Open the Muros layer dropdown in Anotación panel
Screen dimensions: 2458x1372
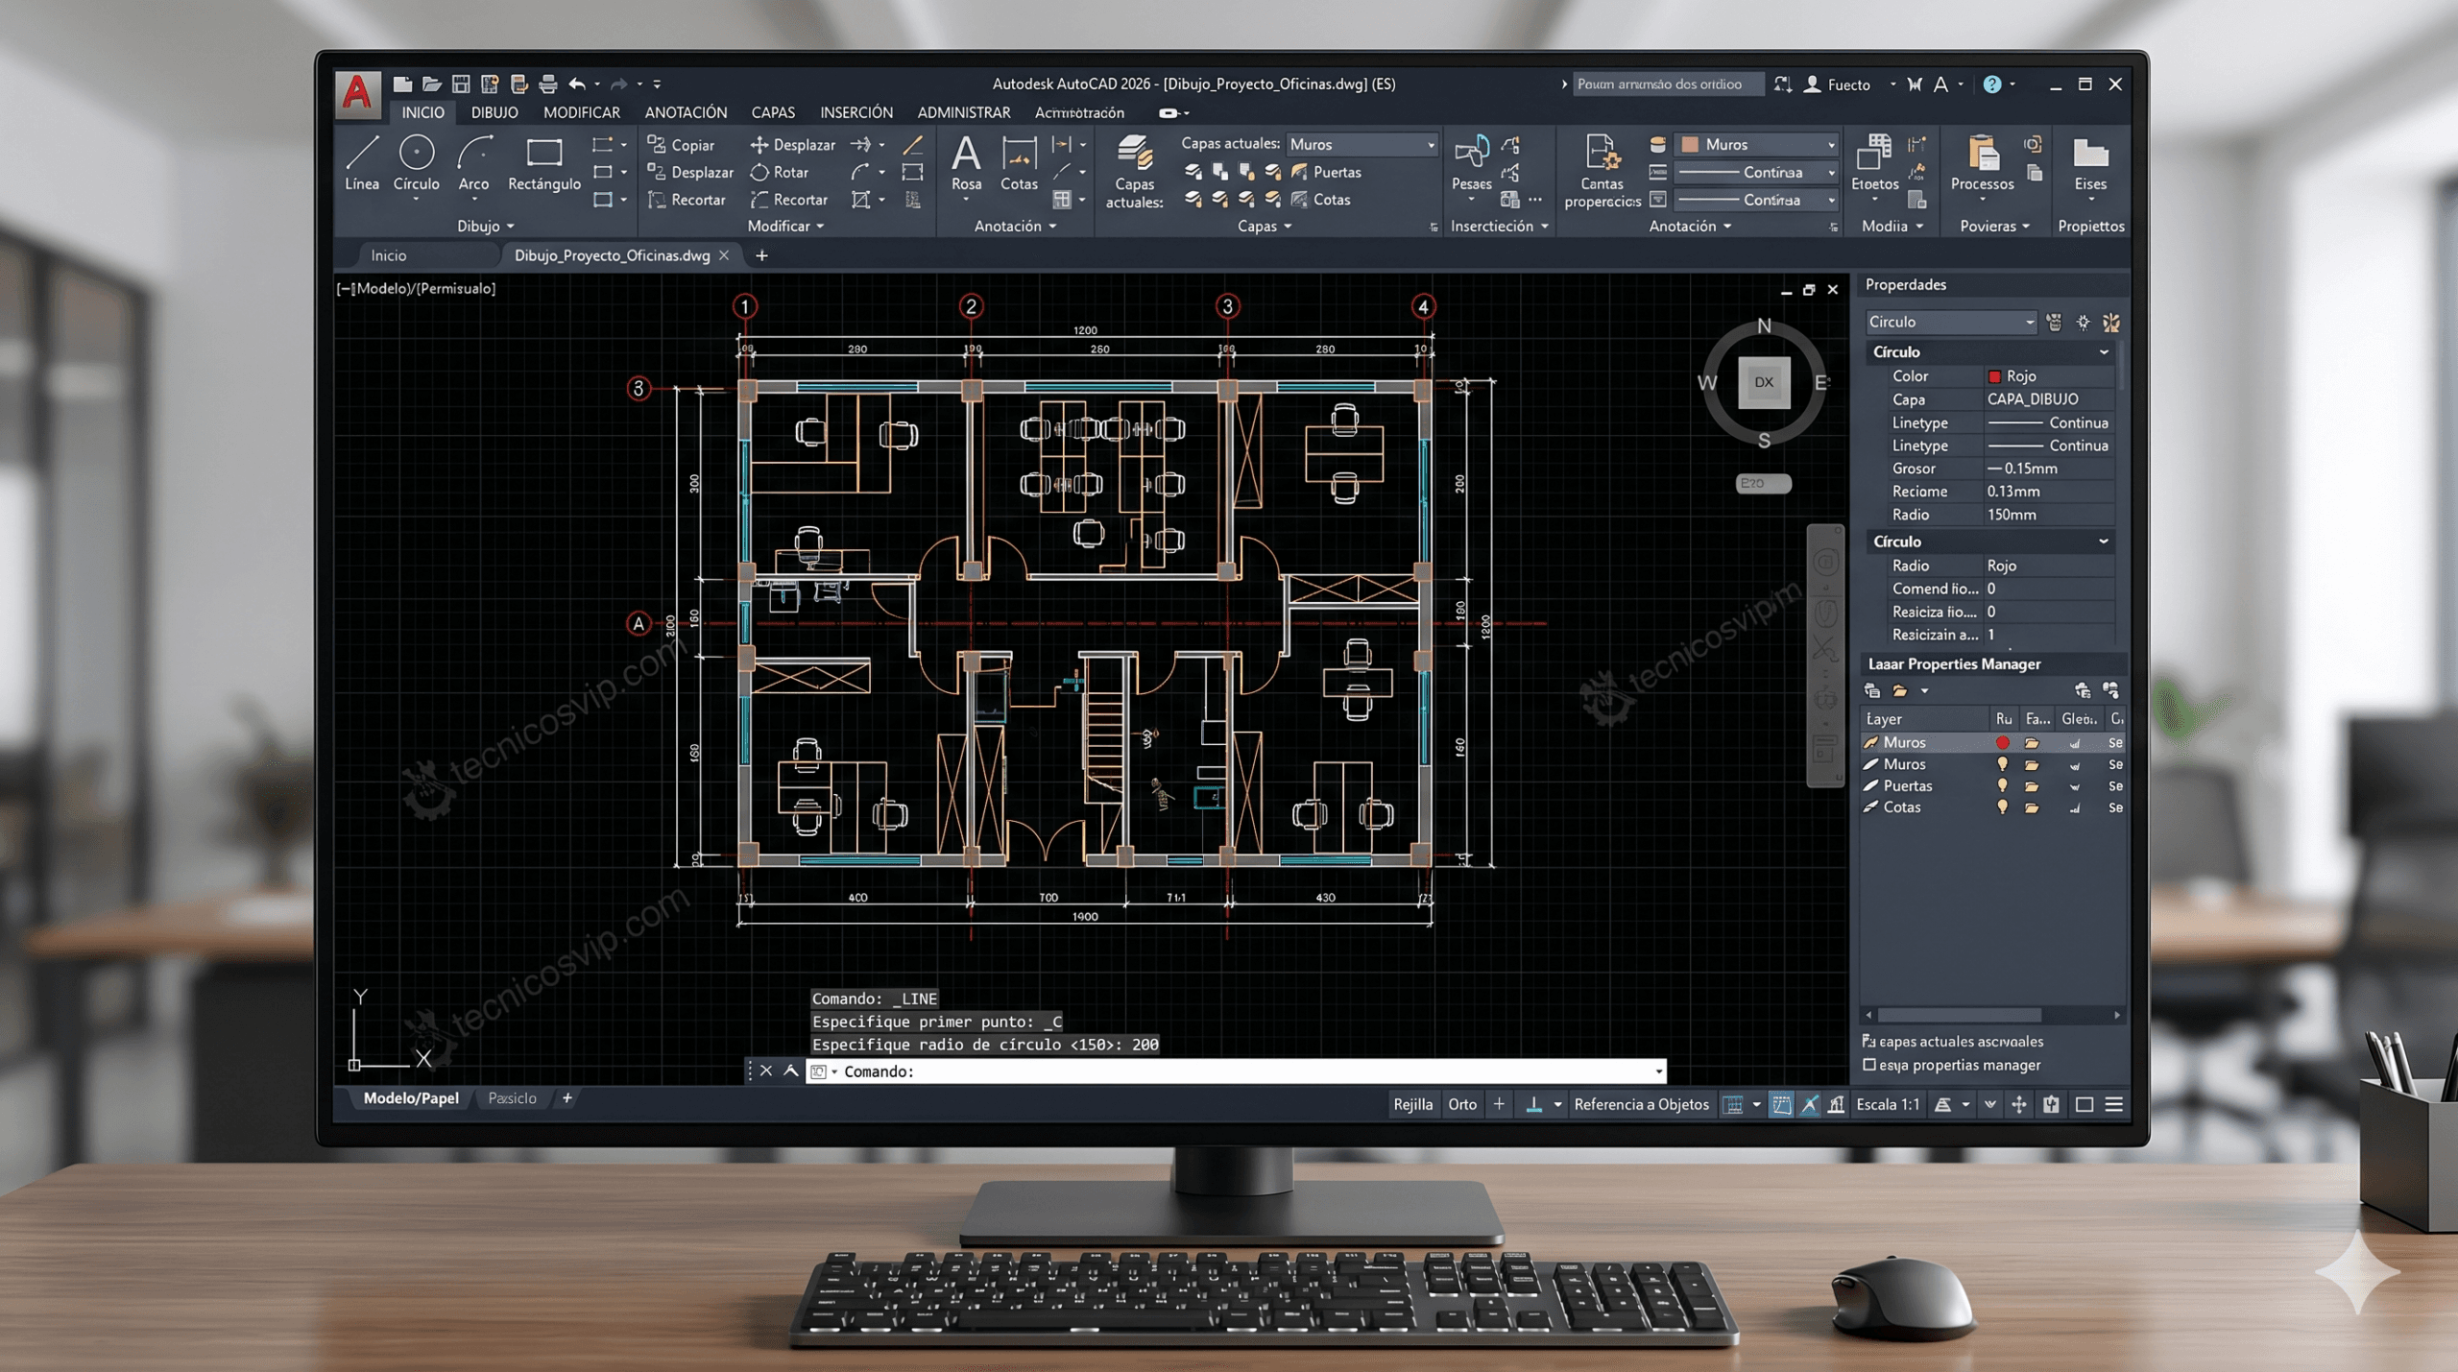pyautogui.click(x=1756, y=145)
